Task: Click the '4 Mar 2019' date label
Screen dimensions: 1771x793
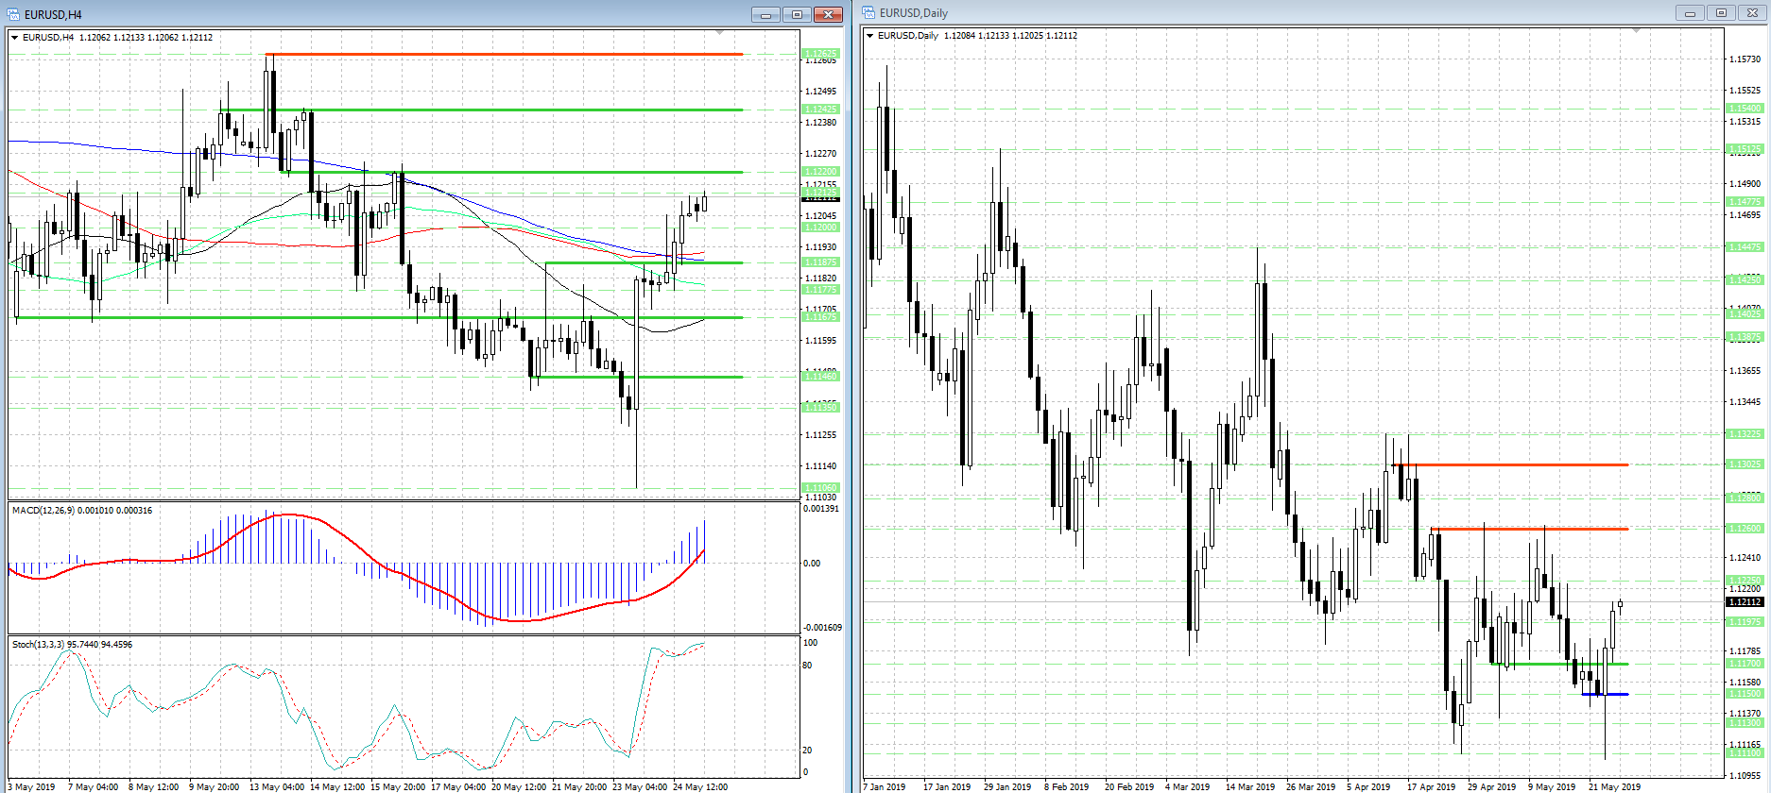Action: click(1188, 787)
